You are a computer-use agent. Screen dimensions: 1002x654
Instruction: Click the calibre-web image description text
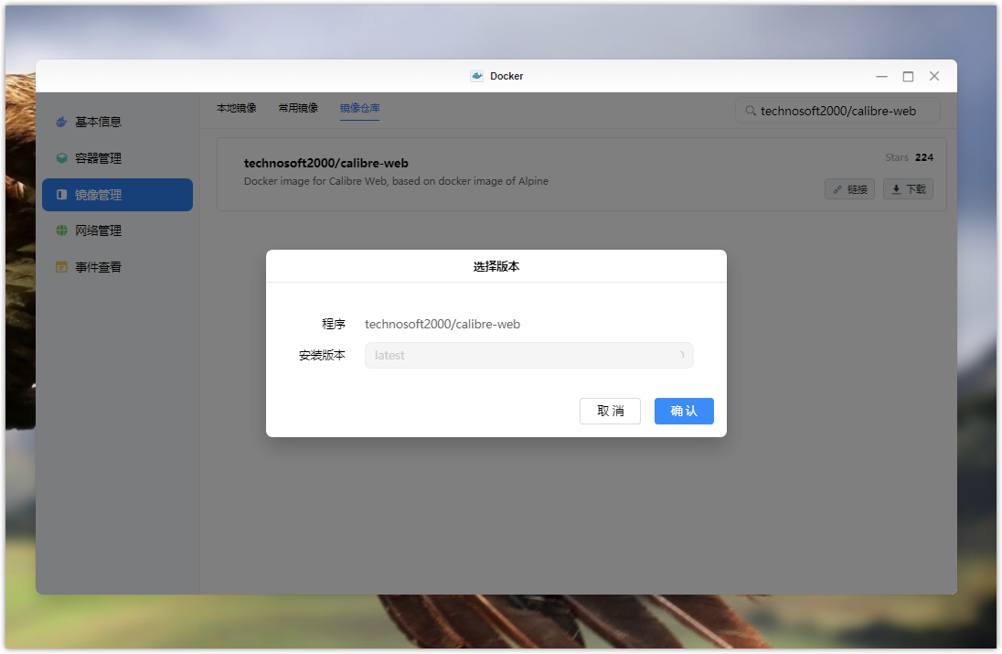396,181
